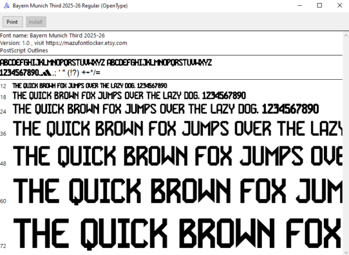Click the 72-point sample sentence
This screenshot has height=255, width=349.
177,234
